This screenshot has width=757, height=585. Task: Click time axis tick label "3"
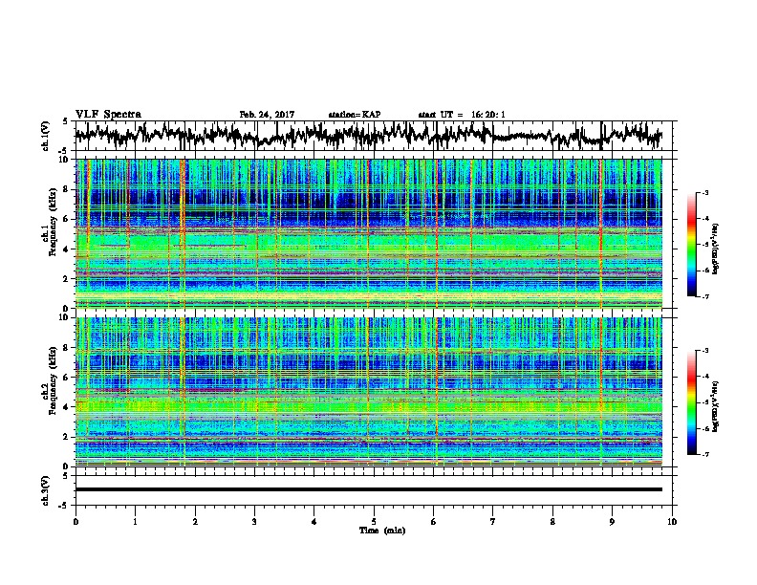pos(254,522)
